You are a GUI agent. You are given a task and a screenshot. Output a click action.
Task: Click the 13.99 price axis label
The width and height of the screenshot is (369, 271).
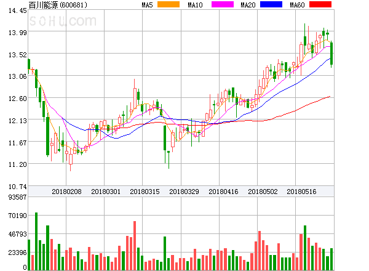18,33
